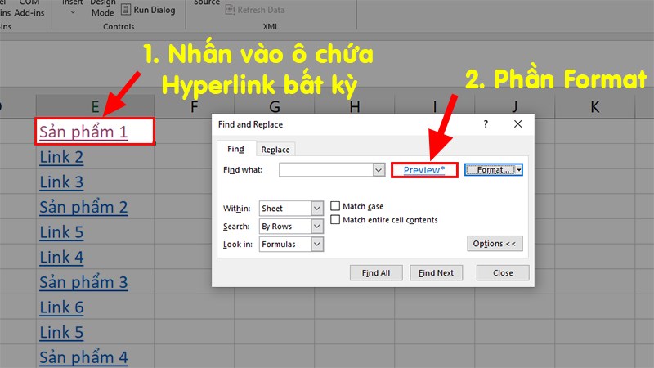Check Match entire cell contents
Image resolution: width=654 pixels, height=368 pixels.
tap(335, 220)
